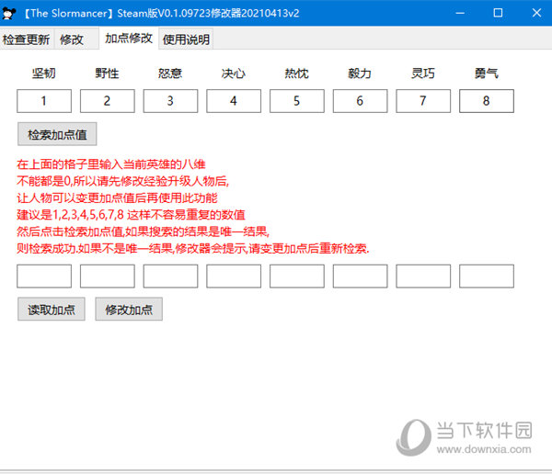Switch to the 修改 tab
This screenshot has width=552, height=474.
point(76,39)
